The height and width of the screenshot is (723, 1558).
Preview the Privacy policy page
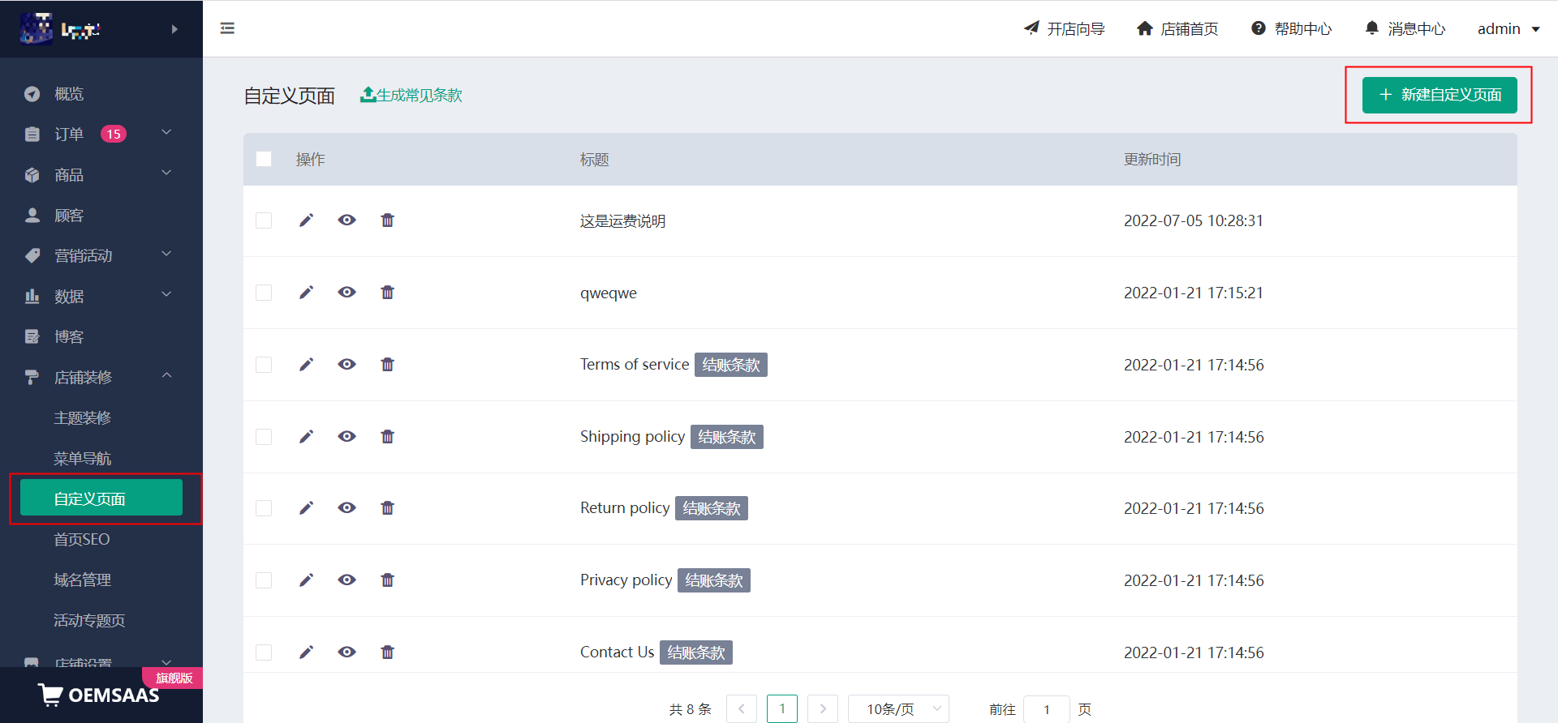[347, 580]
